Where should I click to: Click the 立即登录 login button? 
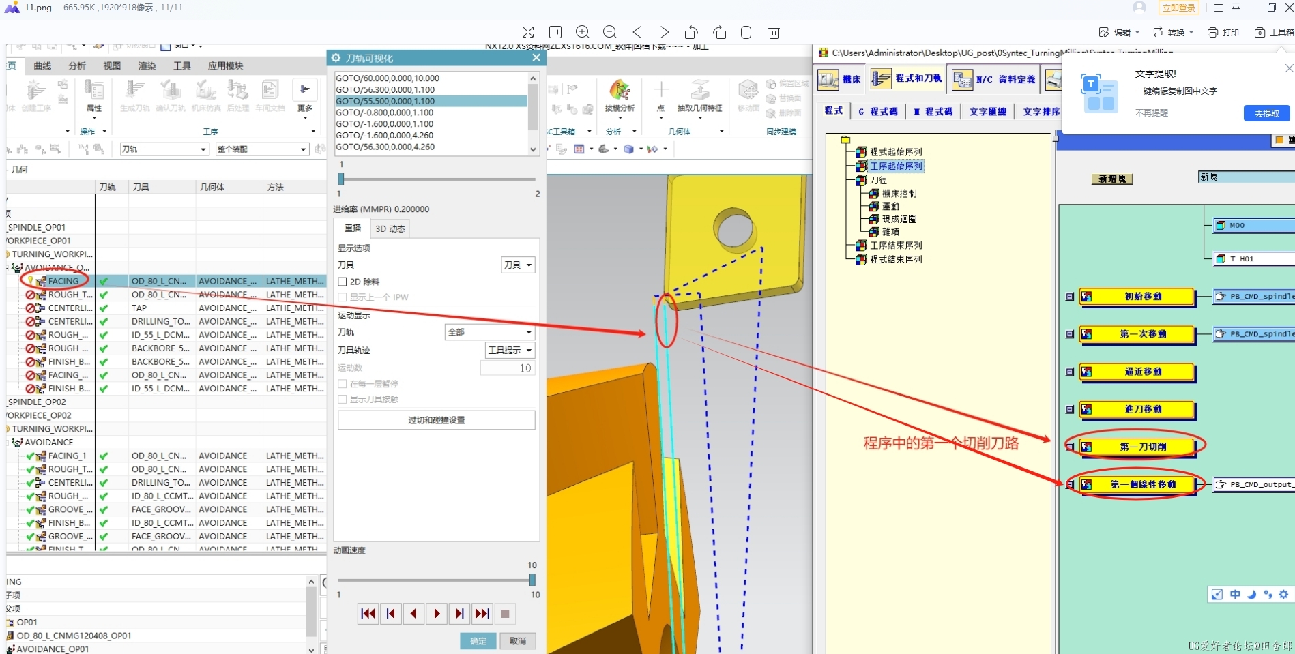[x=1178, y=8]
